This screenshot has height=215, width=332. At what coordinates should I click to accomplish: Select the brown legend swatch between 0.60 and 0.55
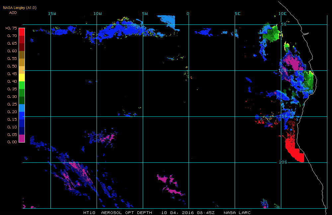pyautogui.click(x=22, y=55)
